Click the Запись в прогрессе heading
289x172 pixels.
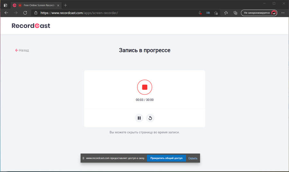[x=145, y=50]
